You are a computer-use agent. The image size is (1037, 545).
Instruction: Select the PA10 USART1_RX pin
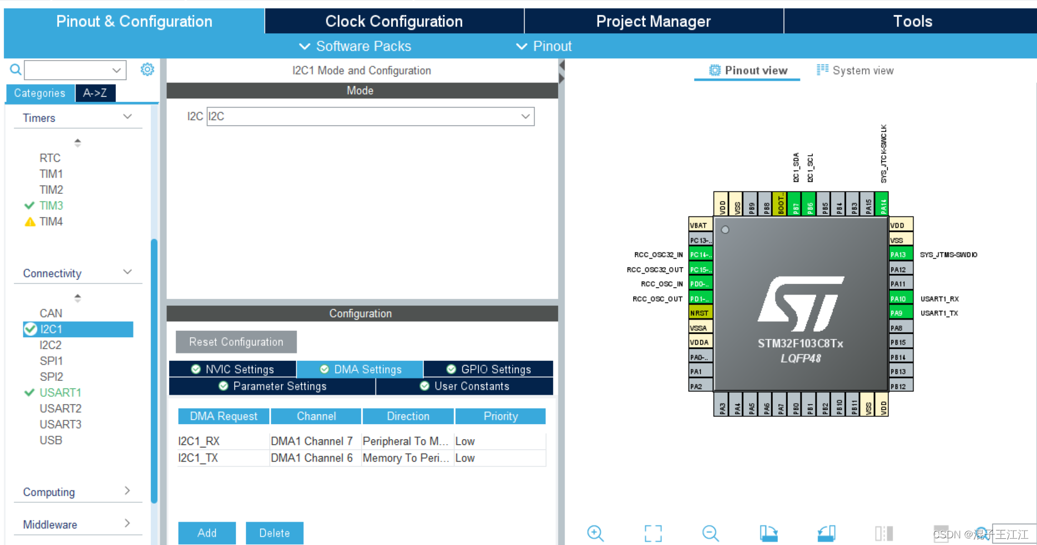tap(901, 298)
